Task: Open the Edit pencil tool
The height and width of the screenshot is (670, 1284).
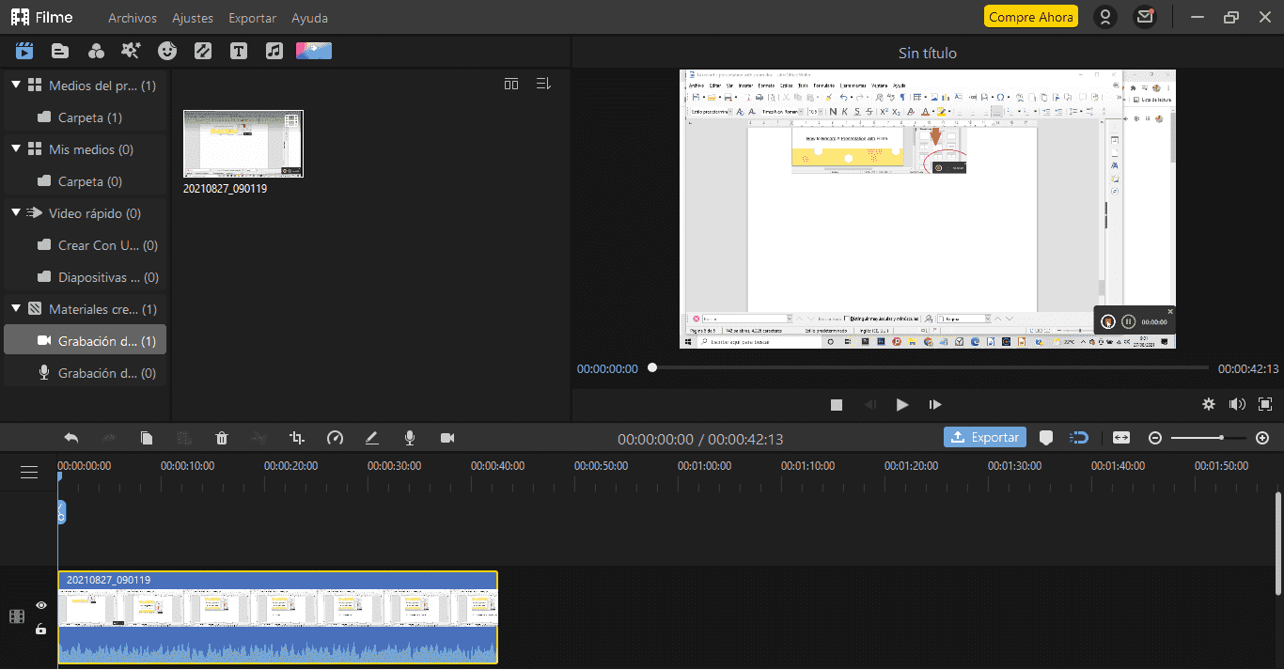Action: 372,438
